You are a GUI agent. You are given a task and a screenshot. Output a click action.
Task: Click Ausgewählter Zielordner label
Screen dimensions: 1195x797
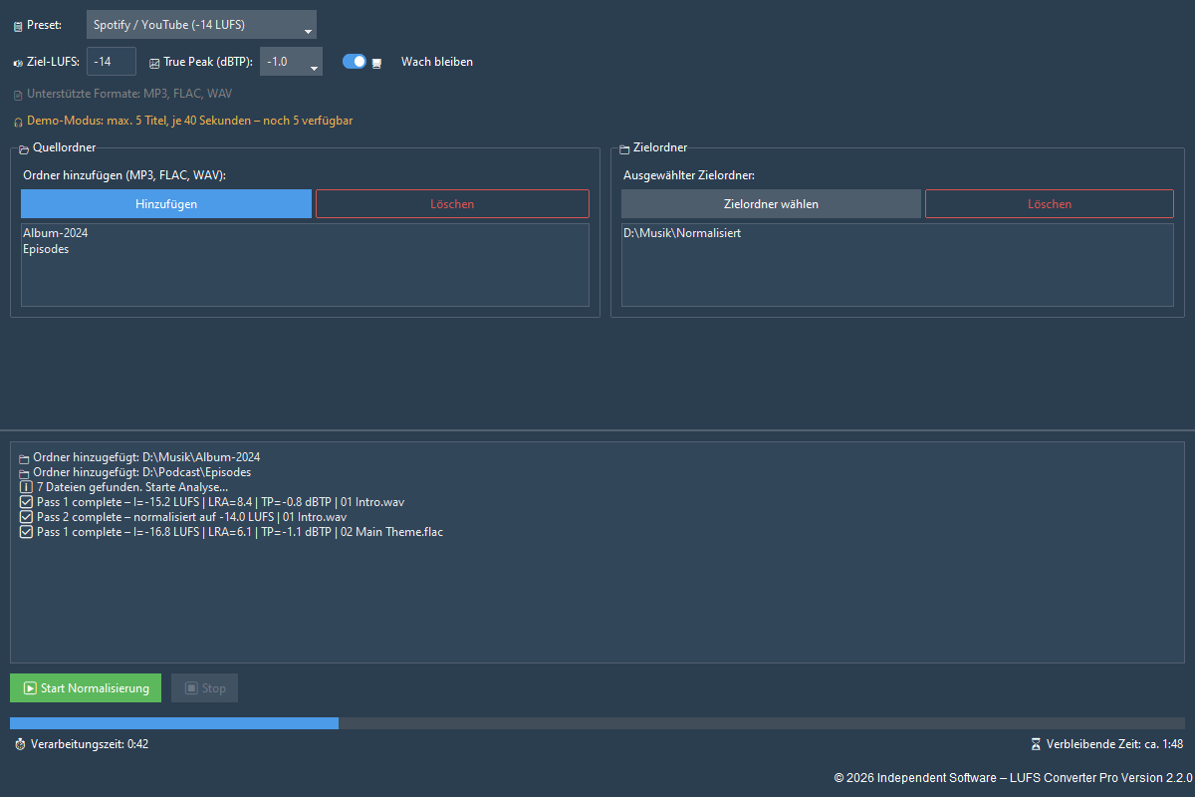(x=689, y=175)
